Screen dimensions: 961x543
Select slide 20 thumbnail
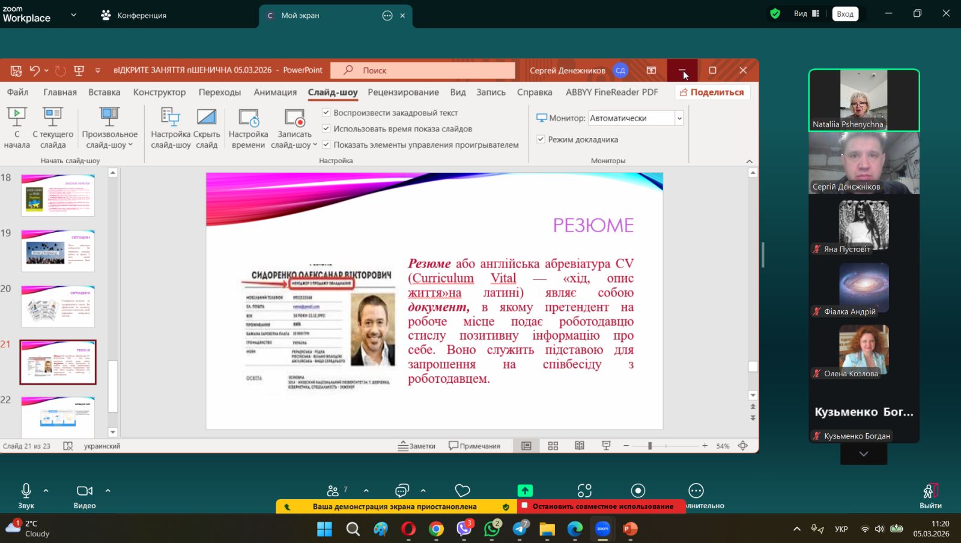58,306
